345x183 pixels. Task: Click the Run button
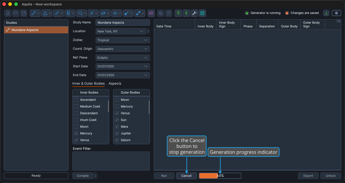pos(164,176)
